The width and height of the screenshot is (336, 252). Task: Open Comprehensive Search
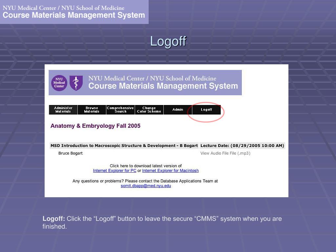pos(120,110)
